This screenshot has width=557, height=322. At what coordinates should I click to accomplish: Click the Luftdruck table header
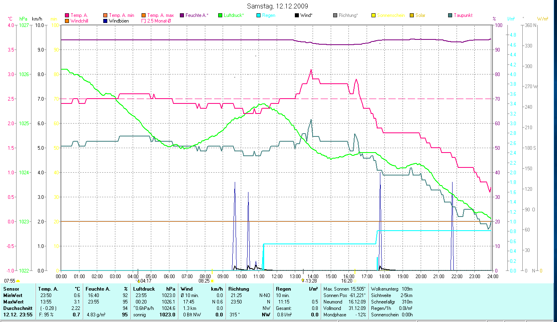[144, 289]
